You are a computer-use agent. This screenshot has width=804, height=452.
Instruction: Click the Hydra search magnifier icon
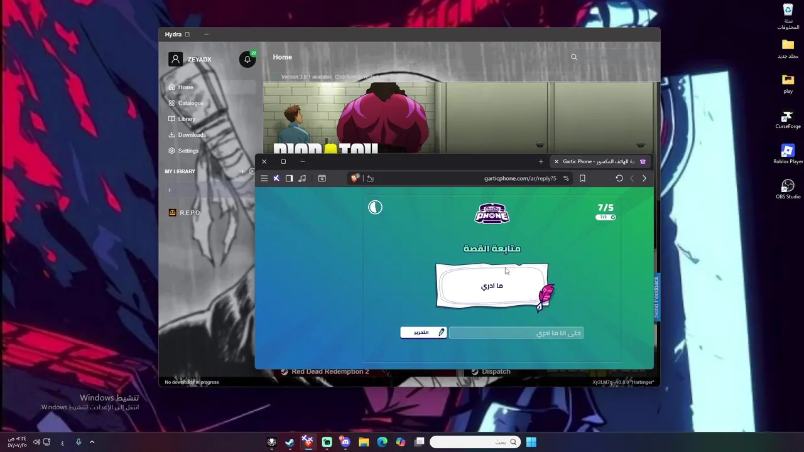tap(573, 57)
